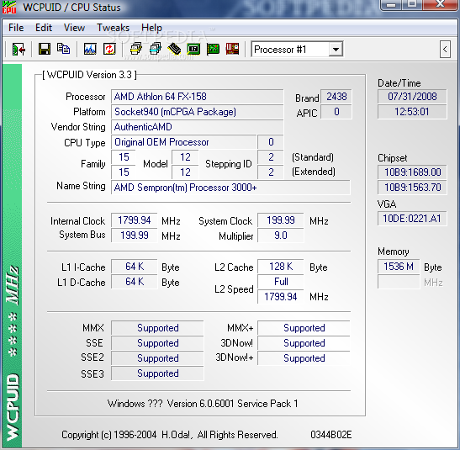Click the time field 12:53:01
The width and height of the screenshot is (460, 450).
(x=412, y=112)
